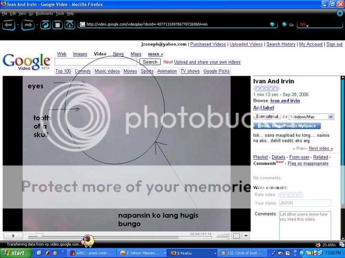Image resolution: width=345 pixels, height=258 pixels.
Task: Click the Home toolbar icon
Action: point(69,25)
